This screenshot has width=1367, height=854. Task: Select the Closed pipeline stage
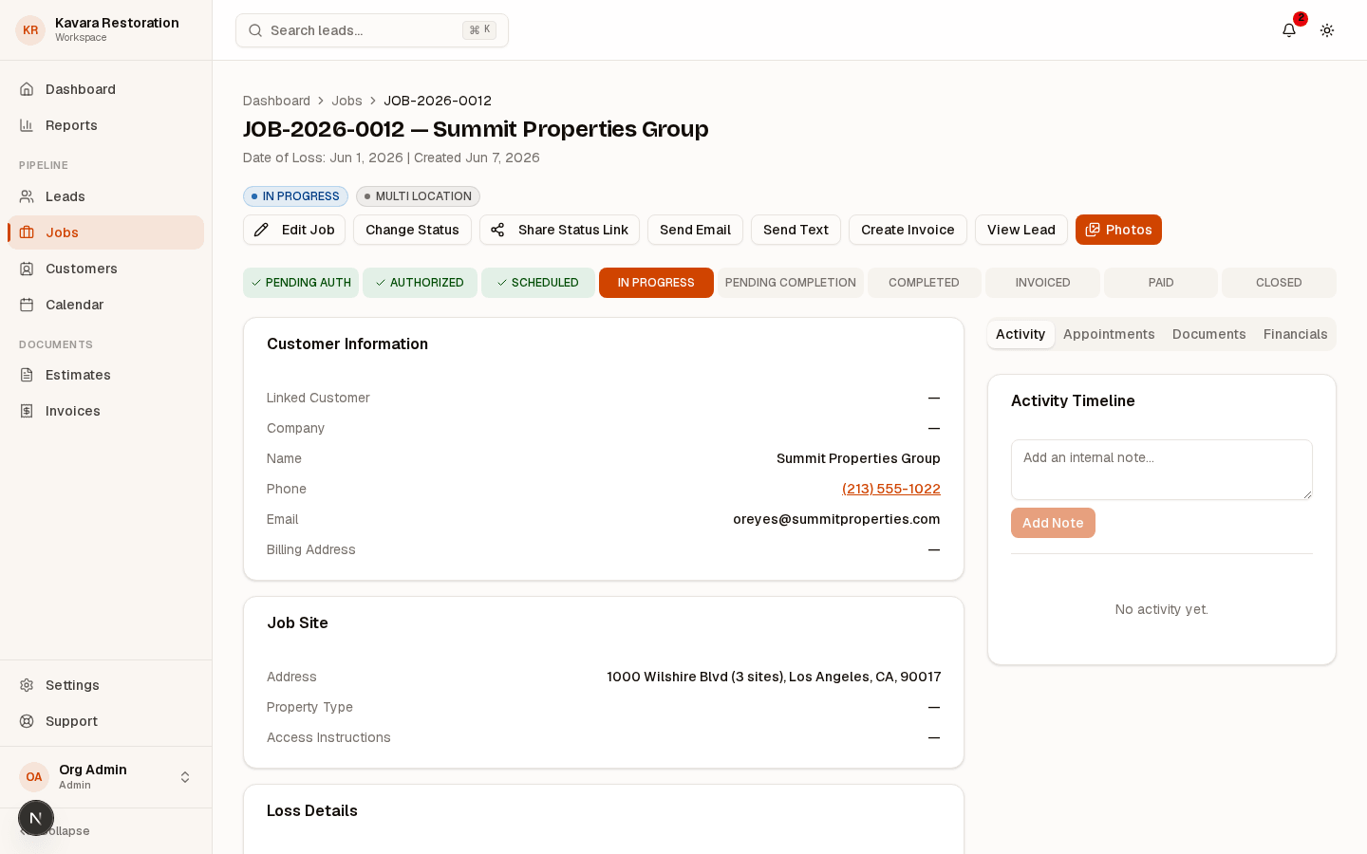(1279, 283)
